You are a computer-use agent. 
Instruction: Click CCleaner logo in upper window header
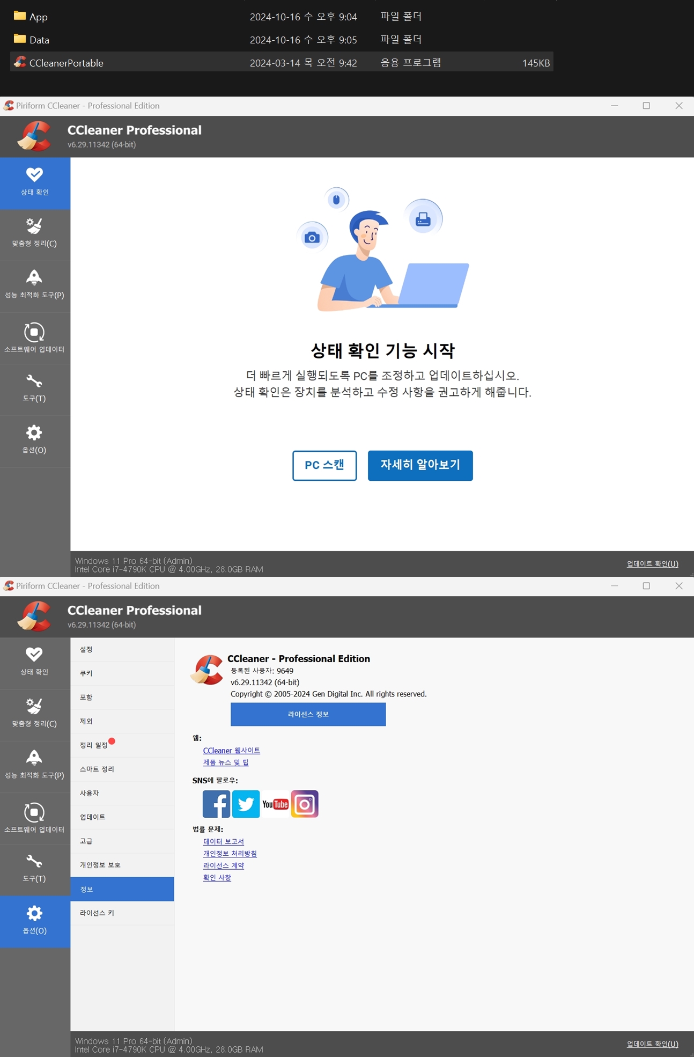[34, 136]
